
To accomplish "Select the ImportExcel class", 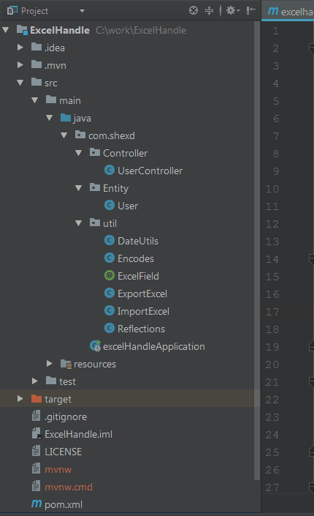I will (143, 311).
